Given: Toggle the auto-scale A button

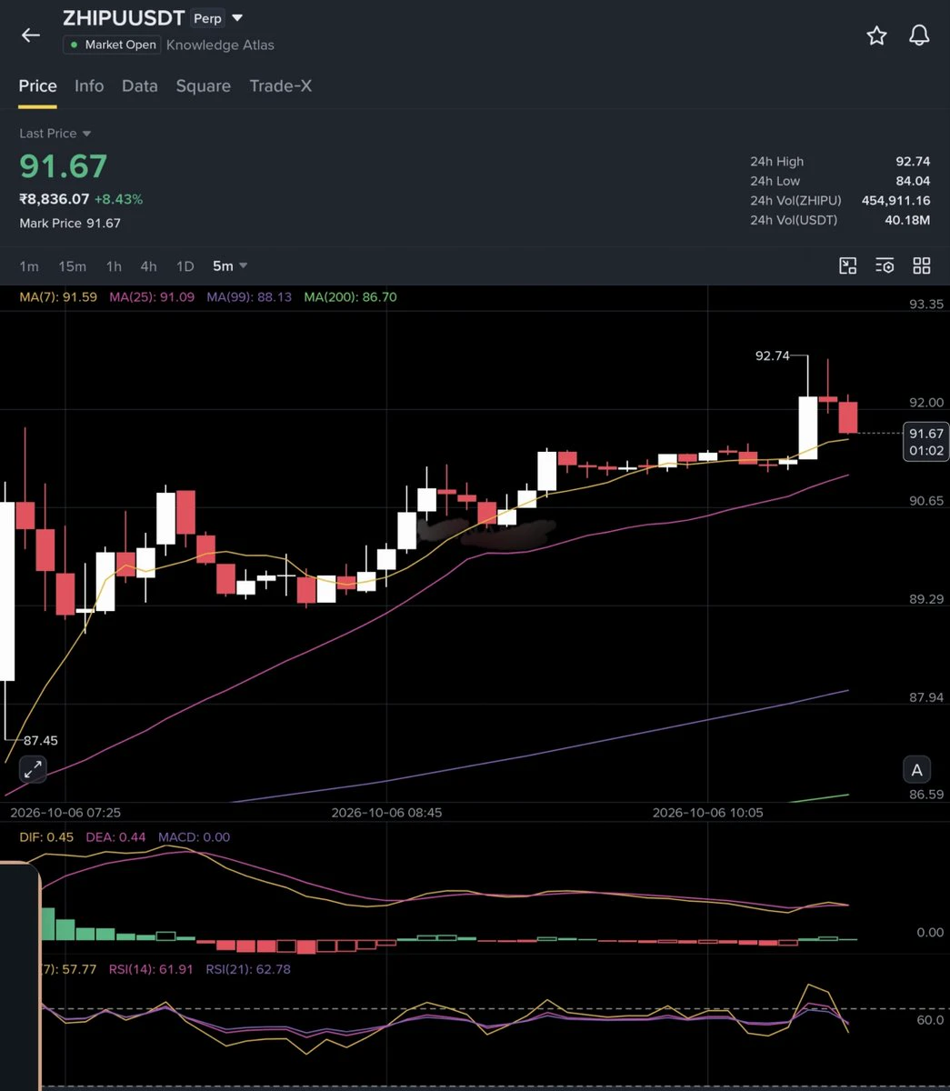Looking at the screenshot, I should [x=916, y=770].
